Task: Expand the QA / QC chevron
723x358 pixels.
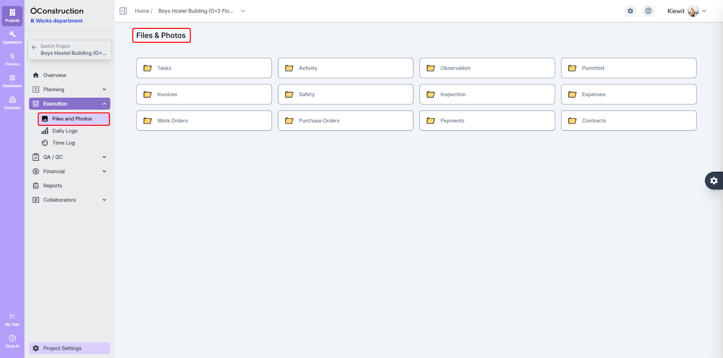Action: coord(104,157)
